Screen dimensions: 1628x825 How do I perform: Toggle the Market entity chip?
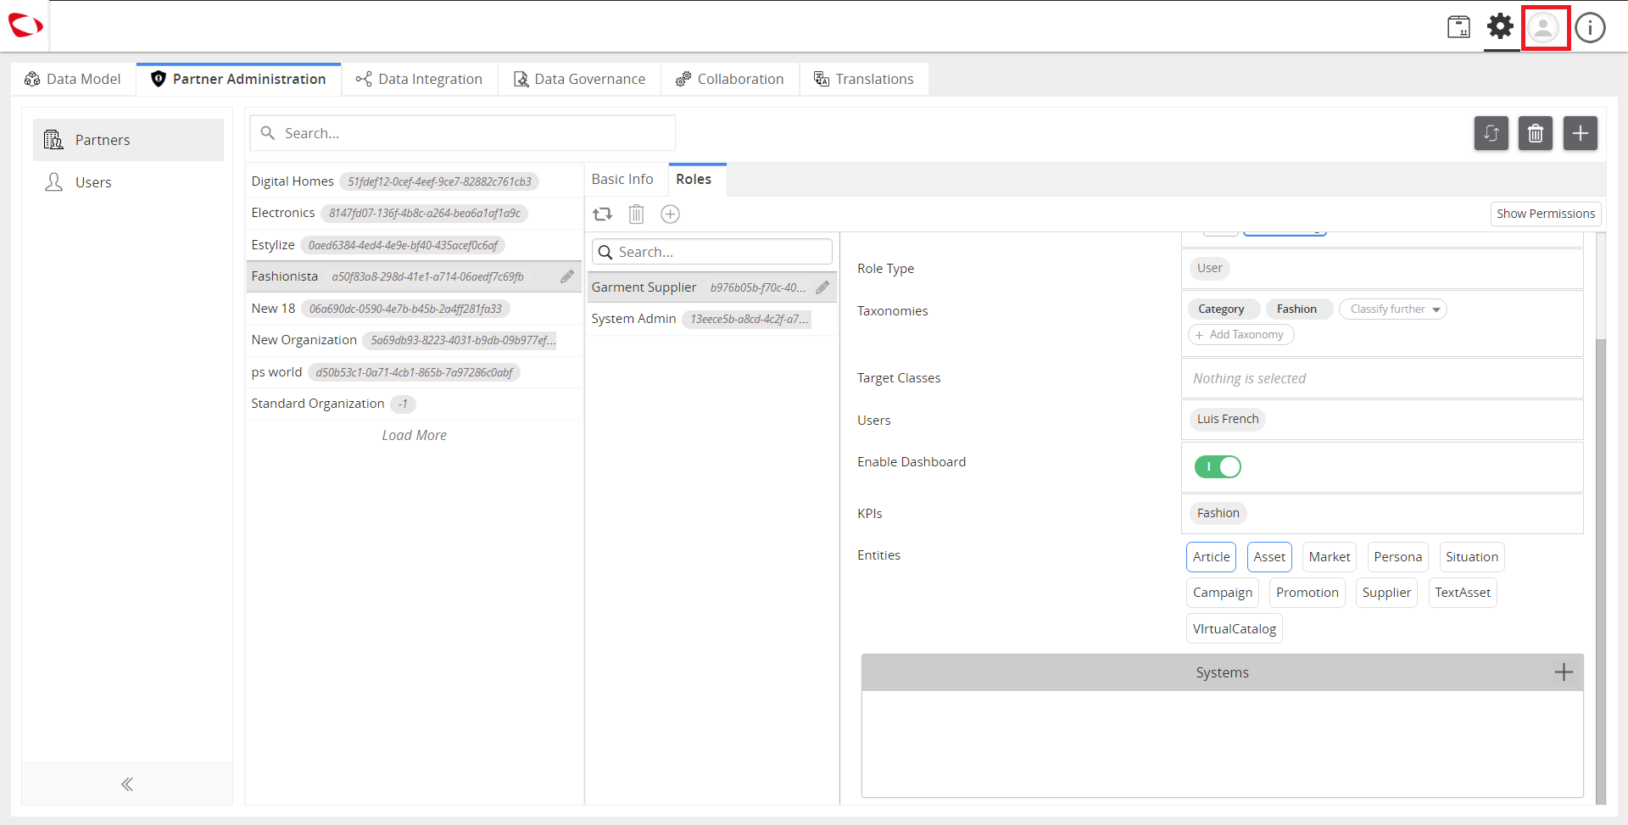click(x=1330, y=557)
